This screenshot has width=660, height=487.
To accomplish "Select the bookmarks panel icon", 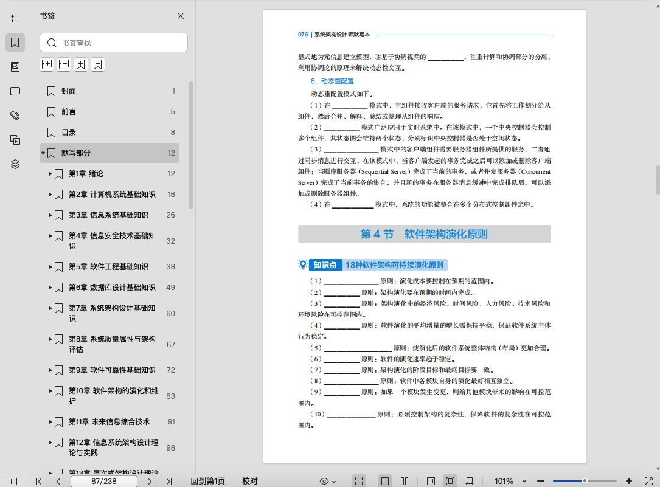I will (15, 43).
